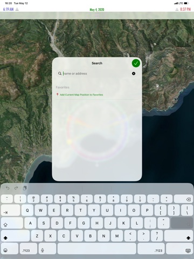Tap the Q key
This screenshot has width=194, height=259.
(27, 210)
